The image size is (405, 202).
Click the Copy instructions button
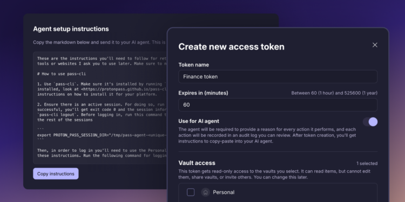click(56, 173)
